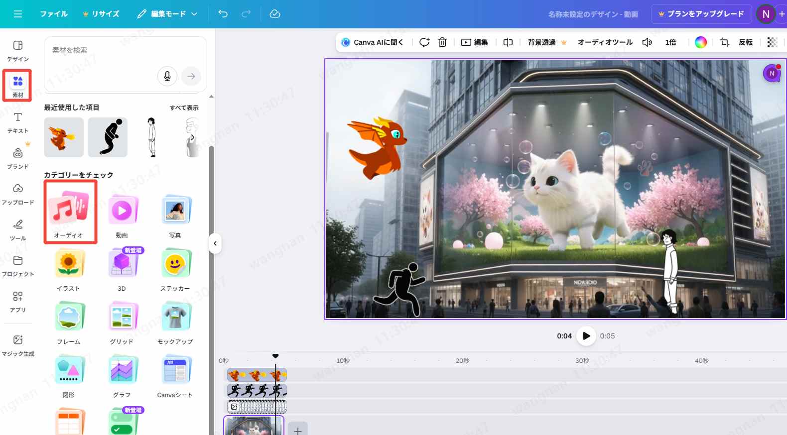
Task: Open the リサイズ menu
Action: tap(101, 14)
